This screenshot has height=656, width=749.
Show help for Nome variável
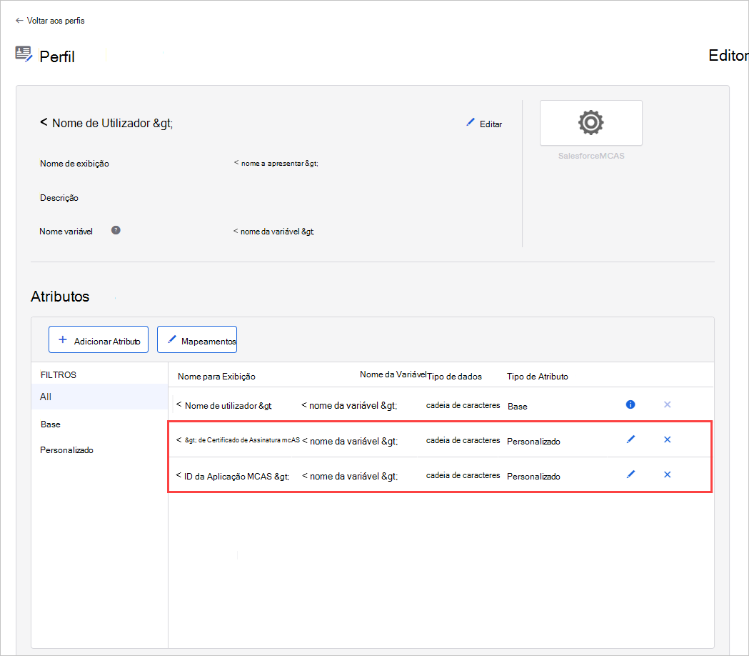(x=116, y=231)
